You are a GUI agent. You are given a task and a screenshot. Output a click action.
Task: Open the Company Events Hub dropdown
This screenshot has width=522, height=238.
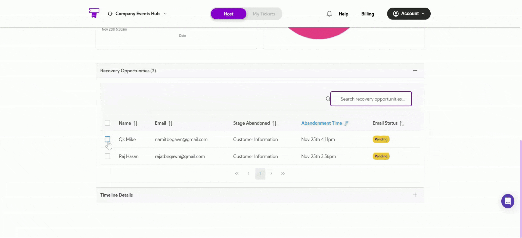tap(137, 14)
